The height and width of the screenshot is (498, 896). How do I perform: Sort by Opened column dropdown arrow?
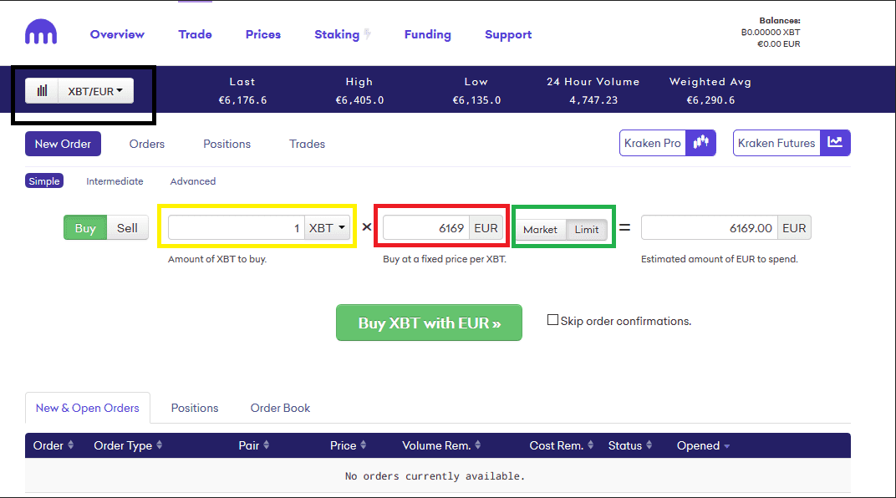point(726,446)
